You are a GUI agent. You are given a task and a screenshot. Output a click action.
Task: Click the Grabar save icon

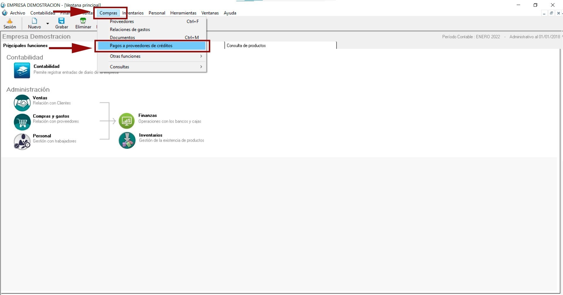click(61, 21)
